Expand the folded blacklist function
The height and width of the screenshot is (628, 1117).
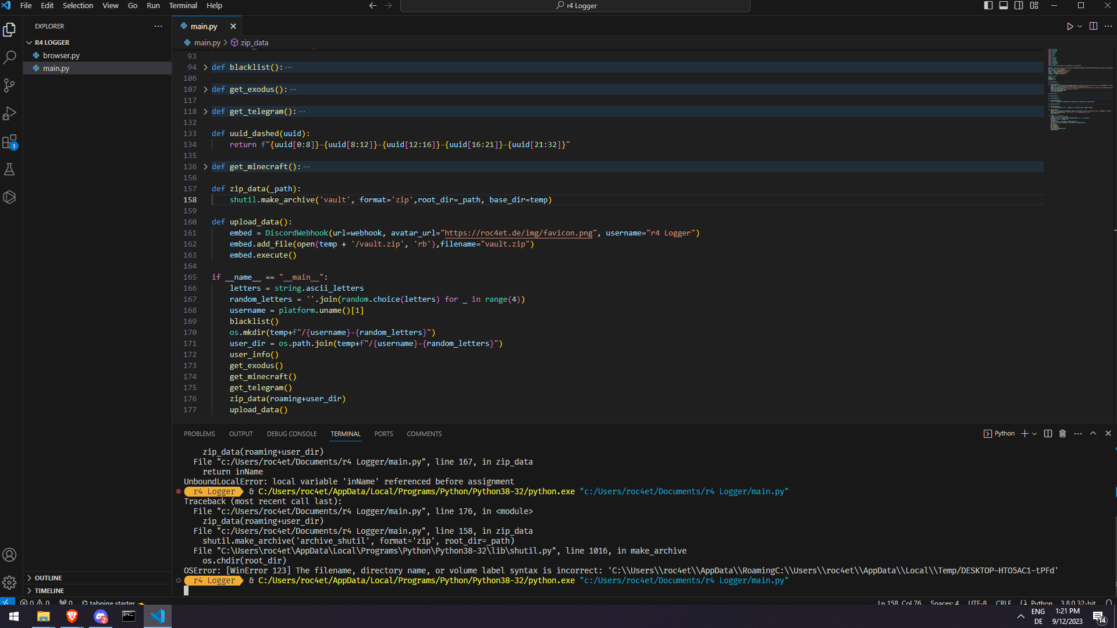pos(205,67)
